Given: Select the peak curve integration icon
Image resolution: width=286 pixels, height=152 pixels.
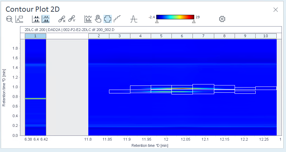Looking at the screenshot, I should point(134,19).
